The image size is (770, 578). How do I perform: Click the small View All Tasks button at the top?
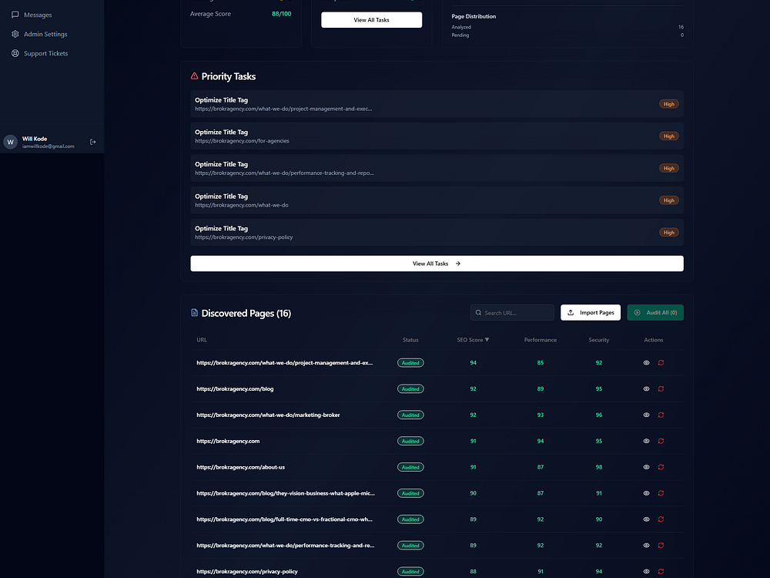(371, 20)
